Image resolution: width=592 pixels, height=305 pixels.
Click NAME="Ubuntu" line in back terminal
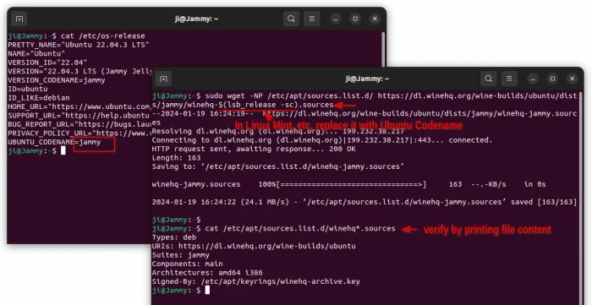click(x=36, y=53)
